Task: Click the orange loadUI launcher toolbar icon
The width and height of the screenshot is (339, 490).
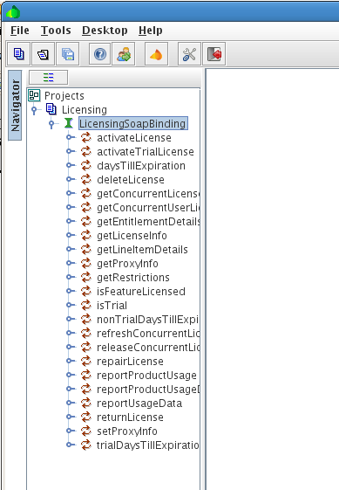Action: (156, 54)
